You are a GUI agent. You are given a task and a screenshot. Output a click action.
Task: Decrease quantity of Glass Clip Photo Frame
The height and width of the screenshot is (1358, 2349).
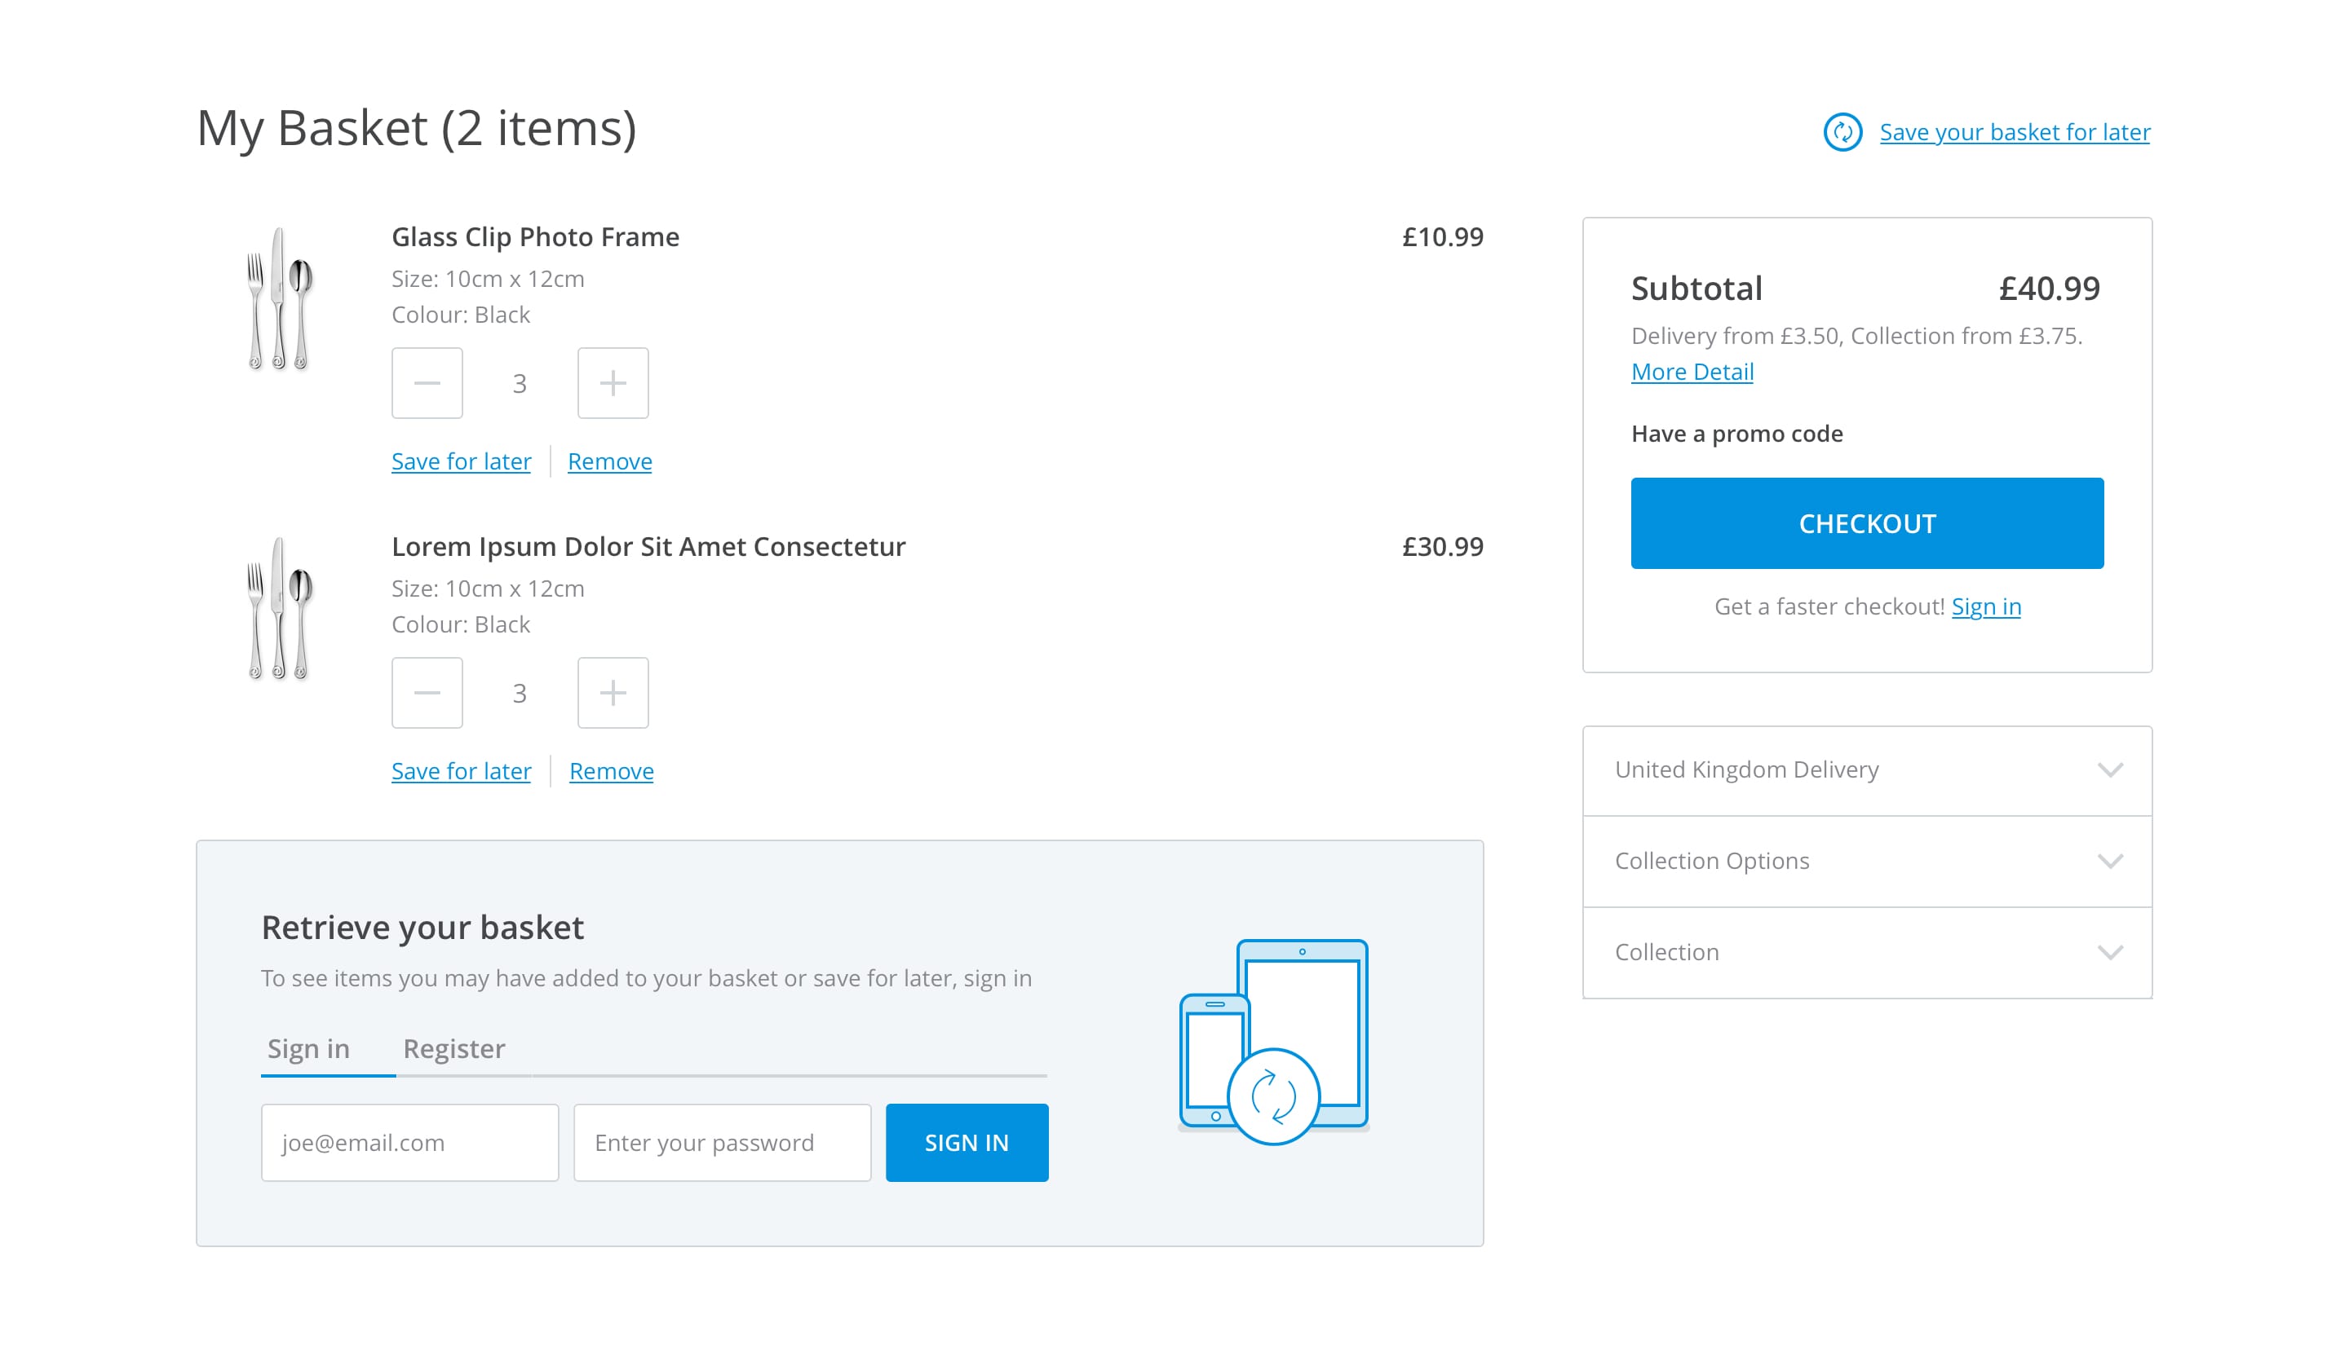tap(427, 383)
